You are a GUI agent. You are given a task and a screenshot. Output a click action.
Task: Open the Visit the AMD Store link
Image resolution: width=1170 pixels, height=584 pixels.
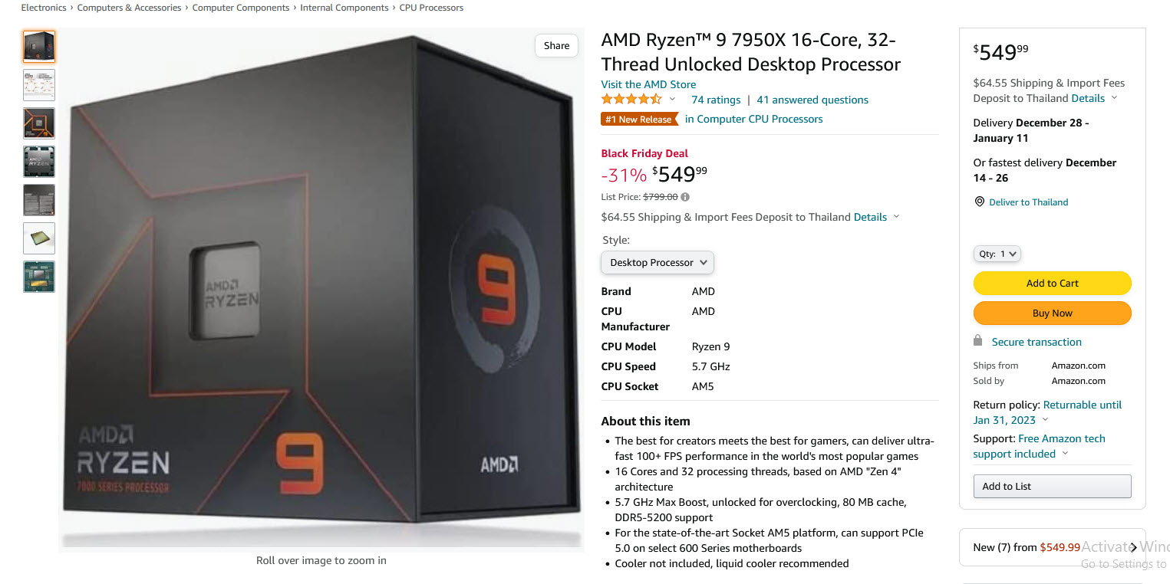[648, 84]
